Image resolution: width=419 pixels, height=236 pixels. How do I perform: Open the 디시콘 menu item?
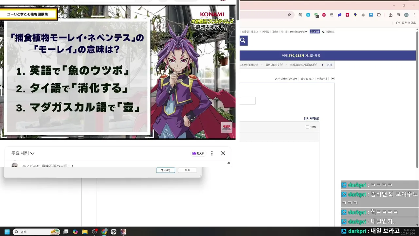[x=284, y=31]
